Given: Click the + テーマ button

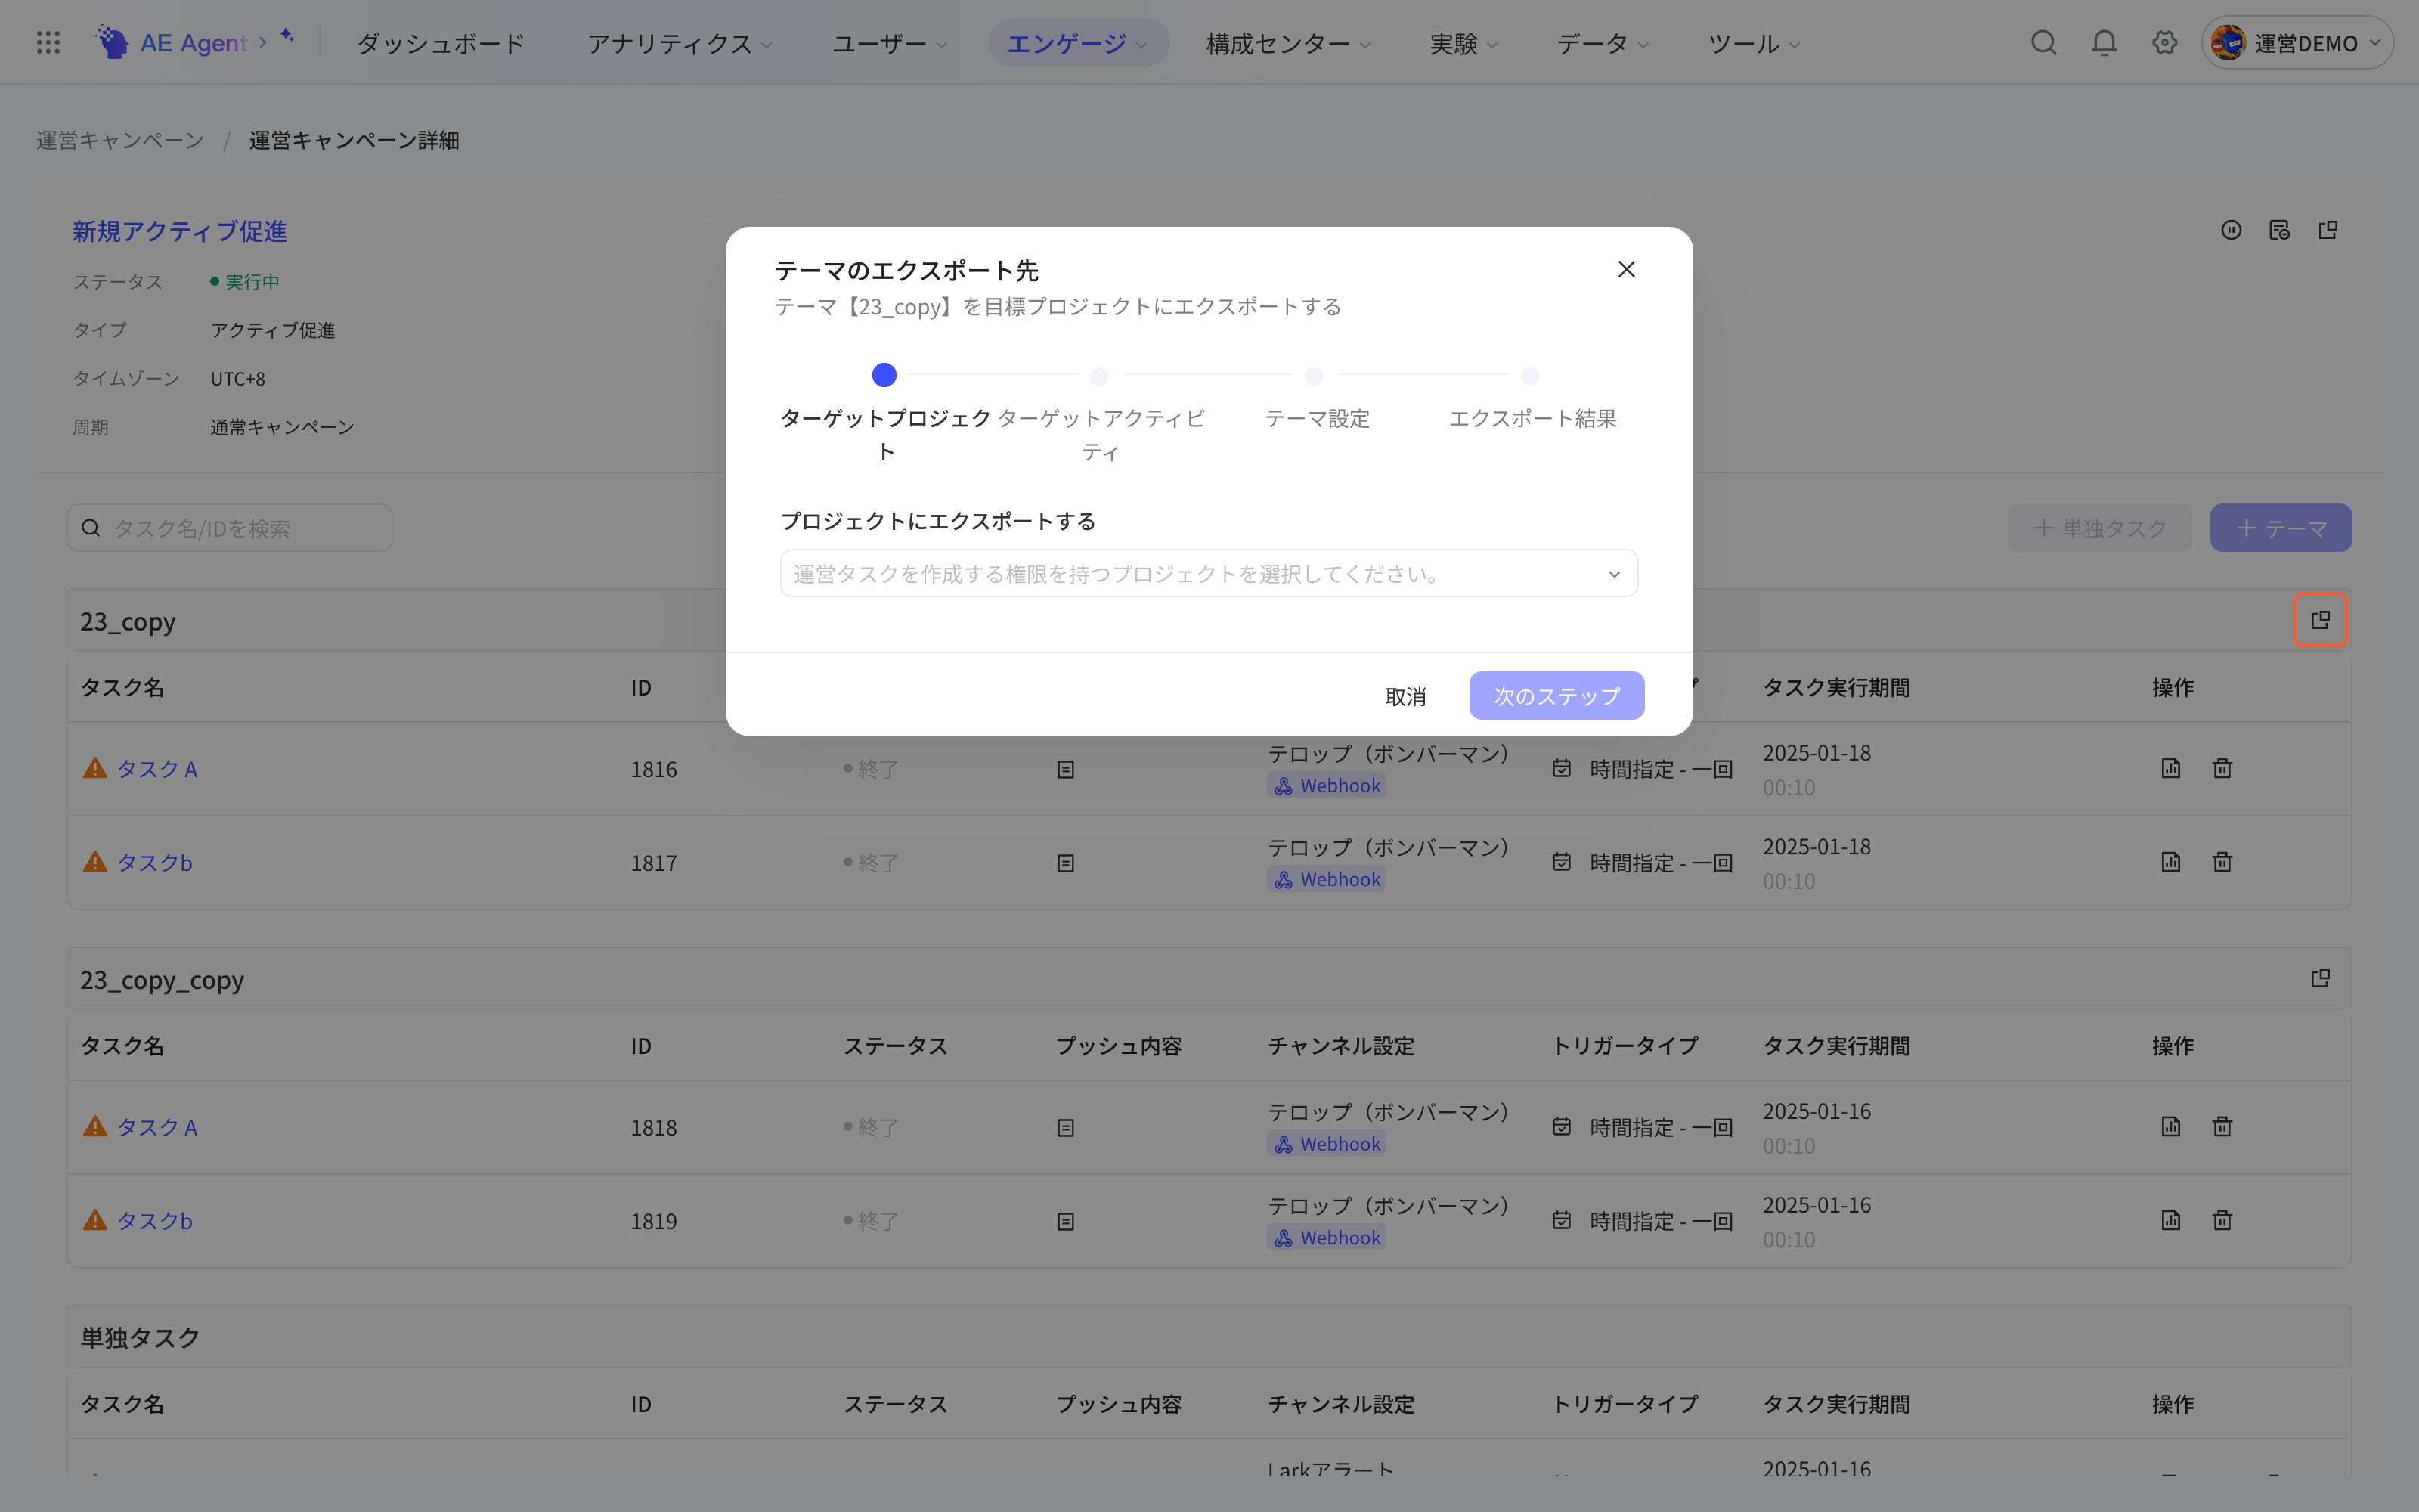Looking at the screenshot, I should click(2280, 528).
